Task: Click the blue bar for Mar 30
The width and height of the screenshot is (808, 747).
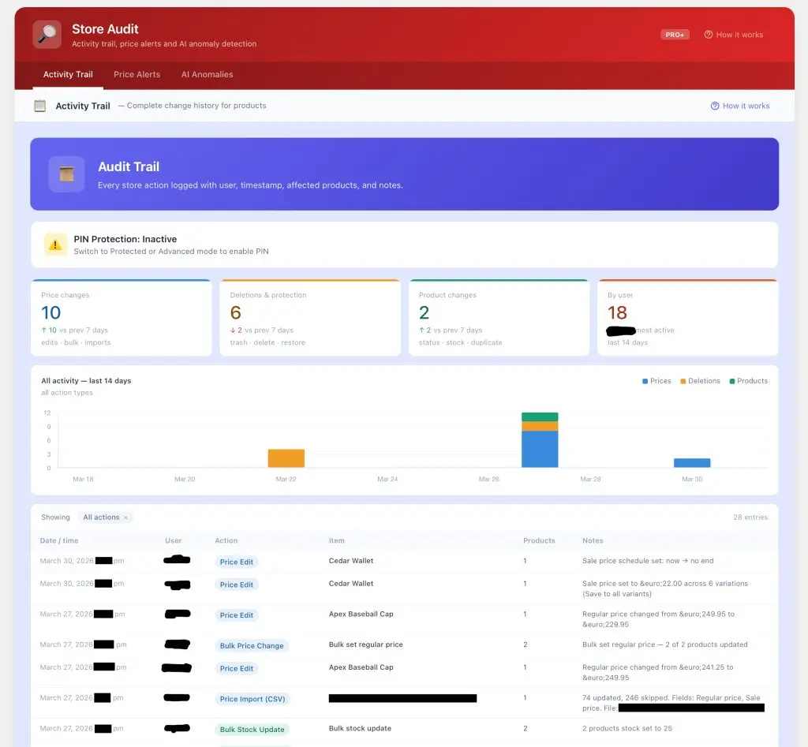Action: point(692,463)
